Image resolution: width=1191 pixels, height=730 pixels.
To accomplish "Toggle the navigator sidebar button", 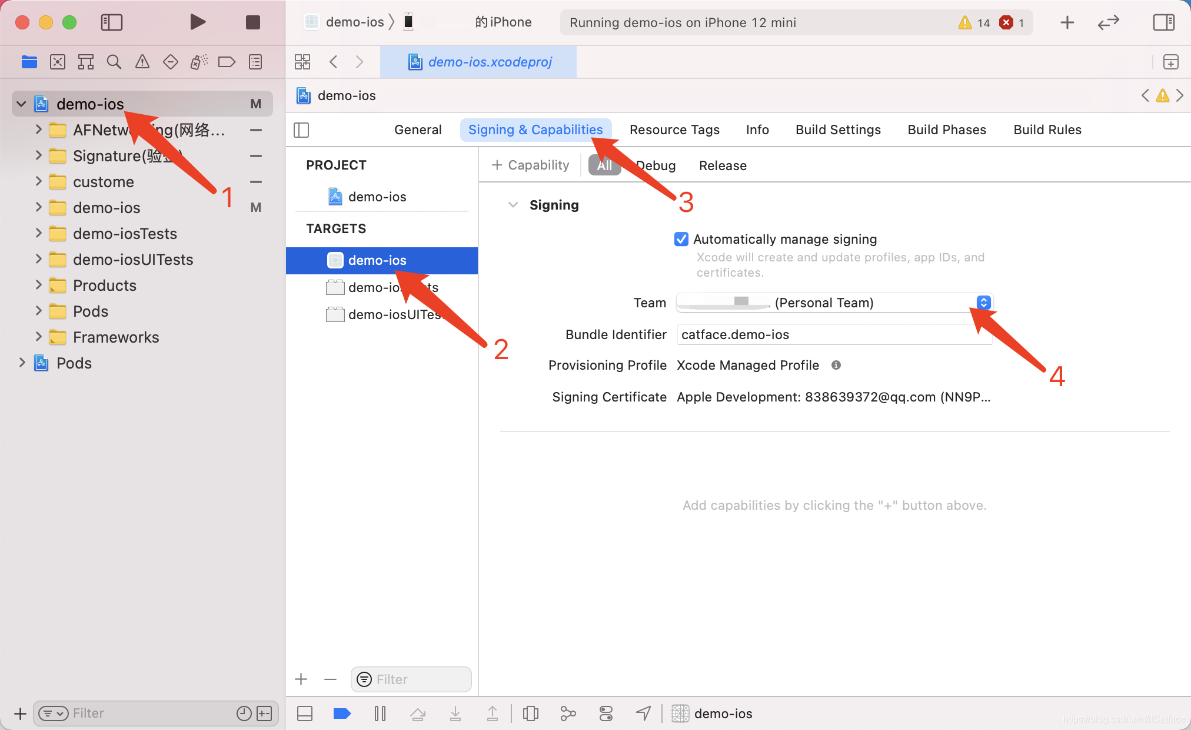I will 112,22.
